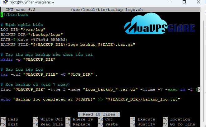Screen dimensions: 206x127
Task: Choose the ^O Write Out shortcut
Action: click(48, 119)
